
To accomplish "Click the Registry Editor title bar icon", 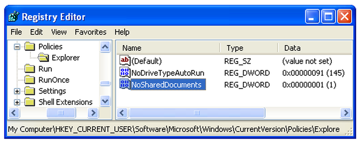I will pyautogui.click(x=14, y=17).
